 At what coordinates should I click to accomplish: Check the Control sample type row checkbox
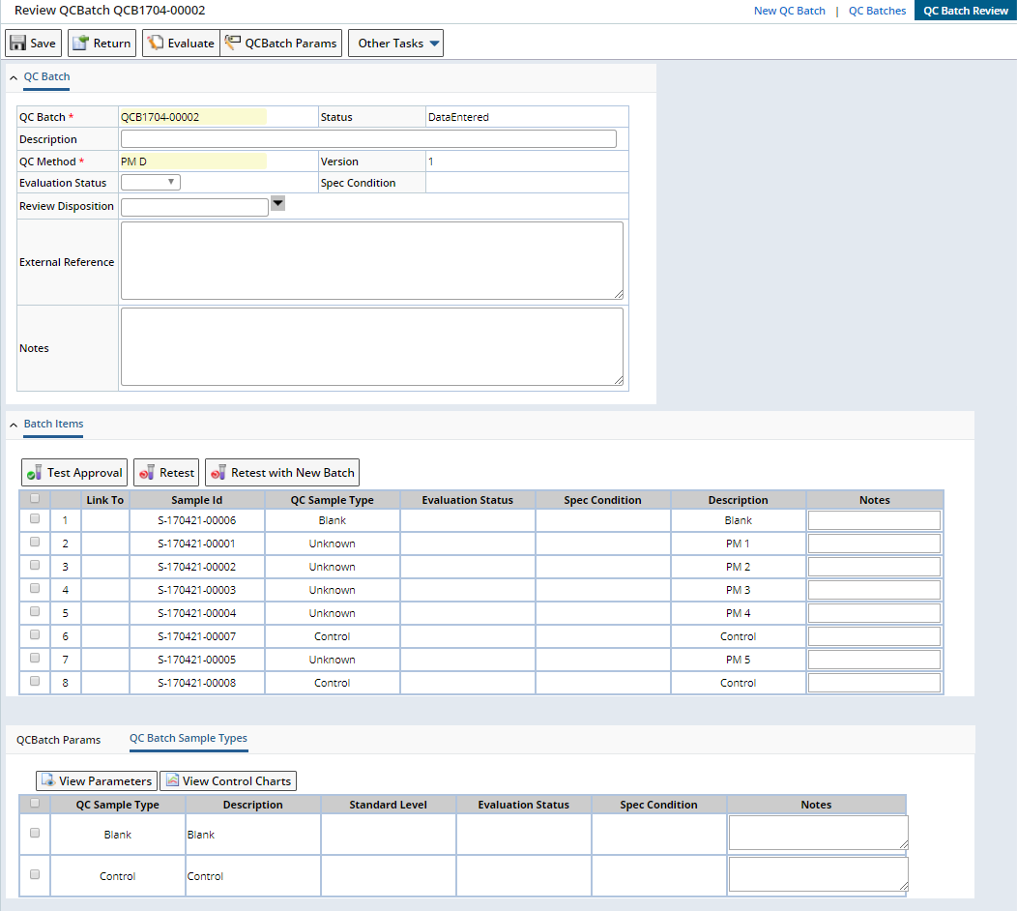(x=35, y=874)
